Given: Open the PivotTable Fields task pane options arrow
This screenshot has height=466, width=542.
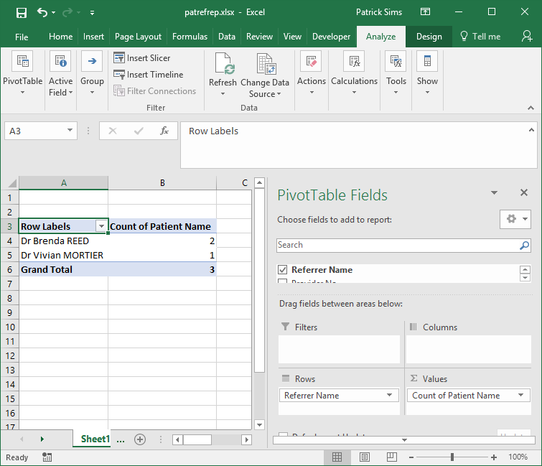Looking at the screenshot, I should pos(495,192).
